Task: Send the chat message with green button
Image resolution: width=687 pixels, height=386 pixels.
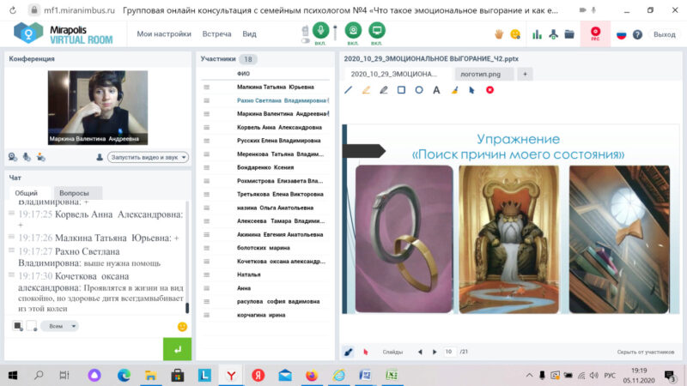Action: tap(177, 349)
